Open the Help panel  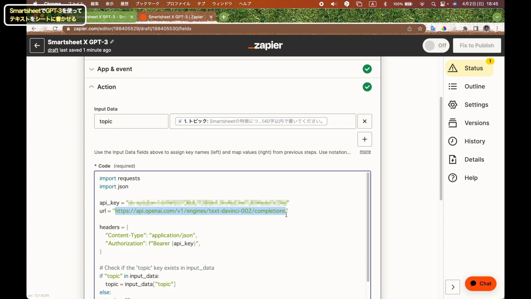tap(471, 178)
